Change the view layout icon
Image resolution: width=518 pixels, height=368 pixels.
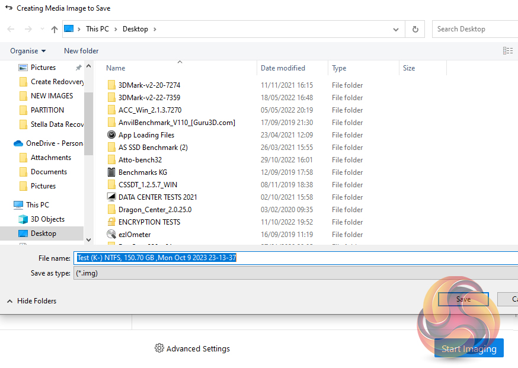[508, 50]
